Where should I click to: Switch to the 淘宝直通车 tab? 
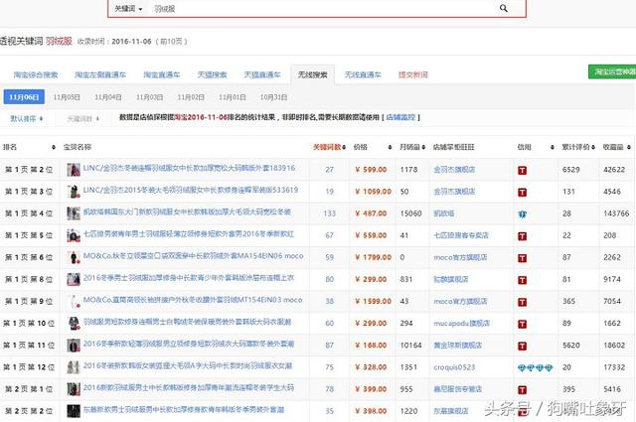[161, 74]
